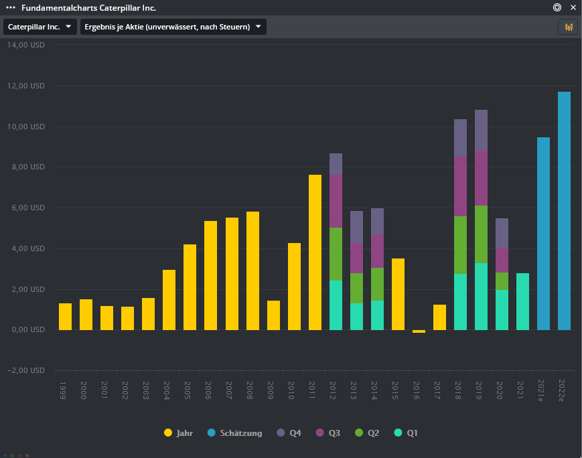Image resolution: width=582 pixels, height=458 pixels.
Task: Click the Q4 segment of the 2018 bar
Action: click(x=461, y=138)
